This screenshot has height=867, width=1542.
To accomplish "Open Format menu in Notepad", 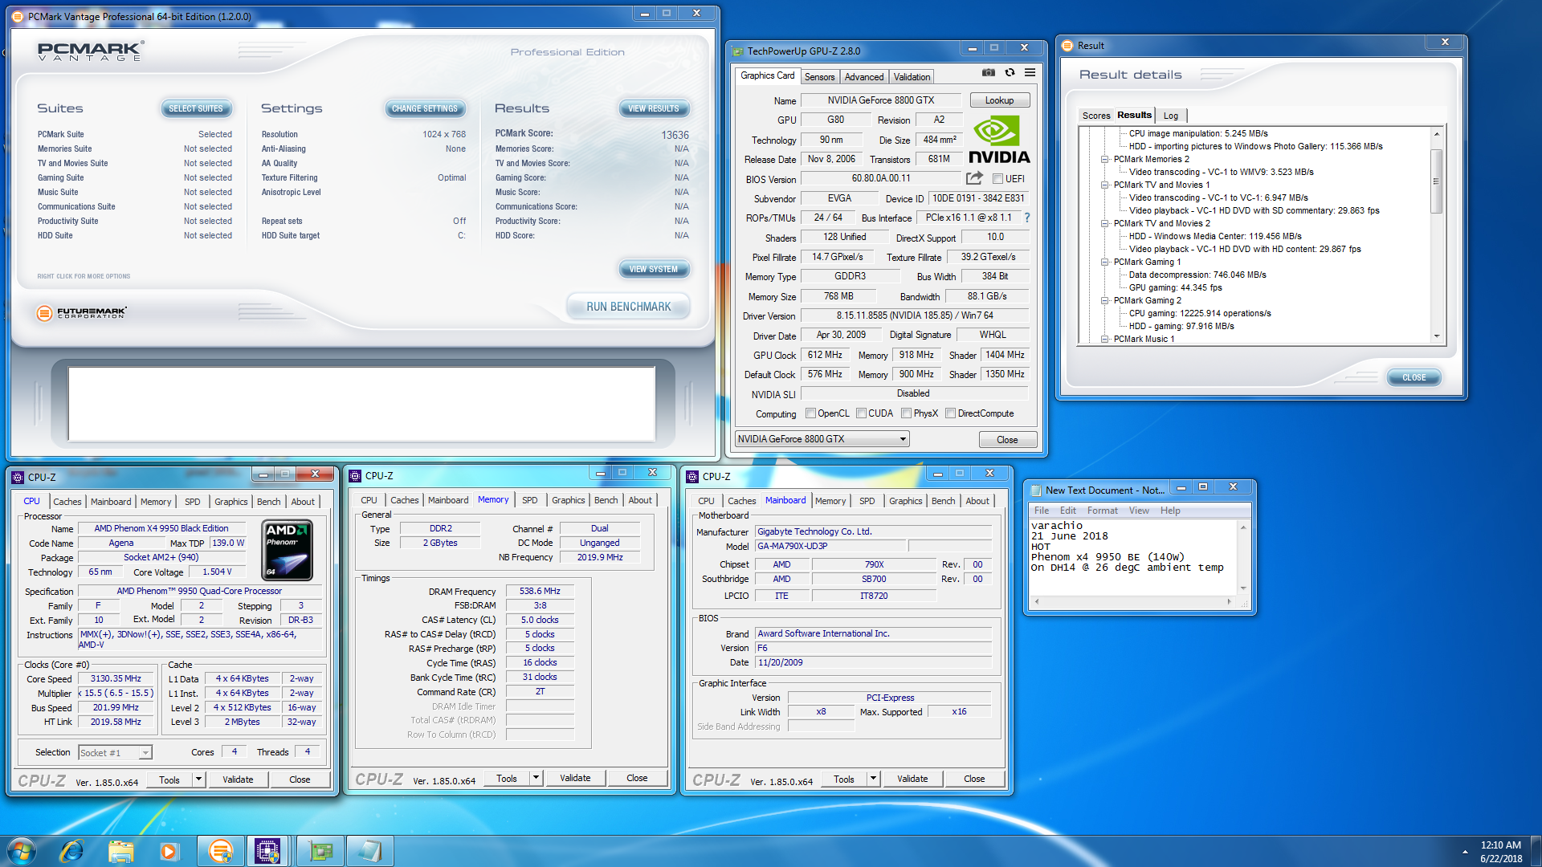I will 1102,511.
